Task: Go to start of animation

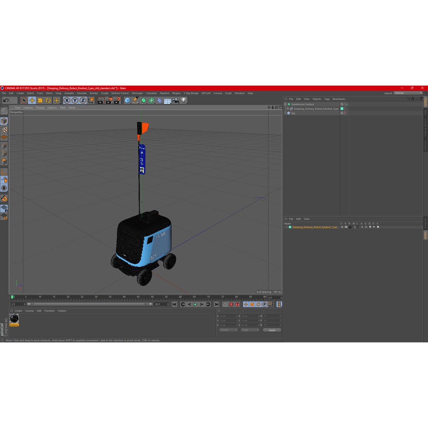Action: [175, 304]
